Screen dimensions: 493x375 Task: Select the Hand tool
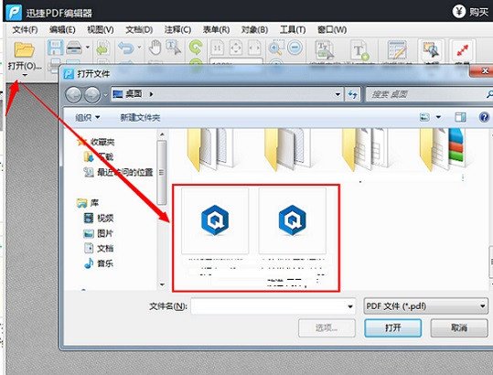[155, 48]
